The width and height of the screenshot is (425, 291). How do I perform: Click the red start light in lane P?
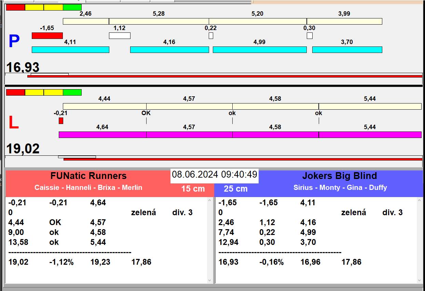[15, 7]
